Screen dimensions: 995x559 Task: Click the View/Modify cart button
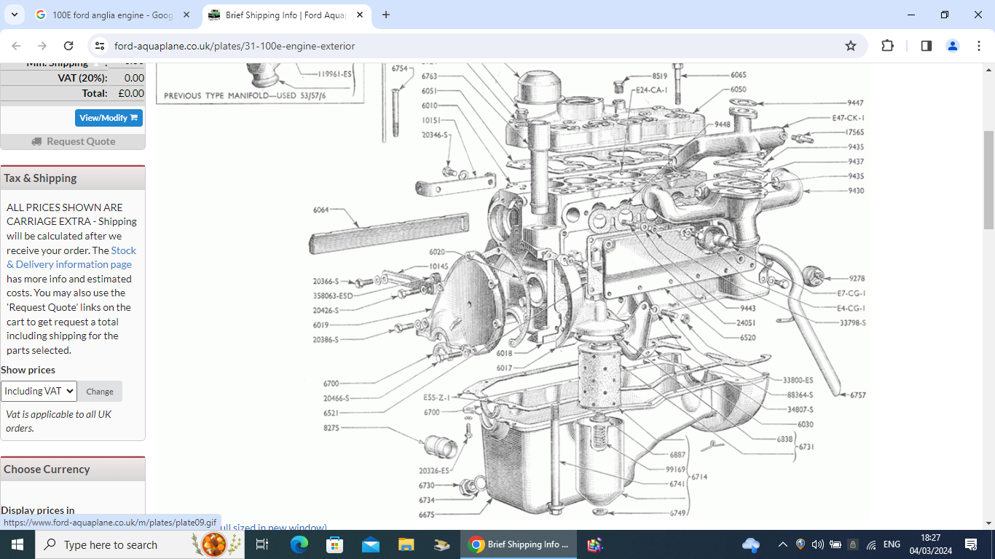109,118
